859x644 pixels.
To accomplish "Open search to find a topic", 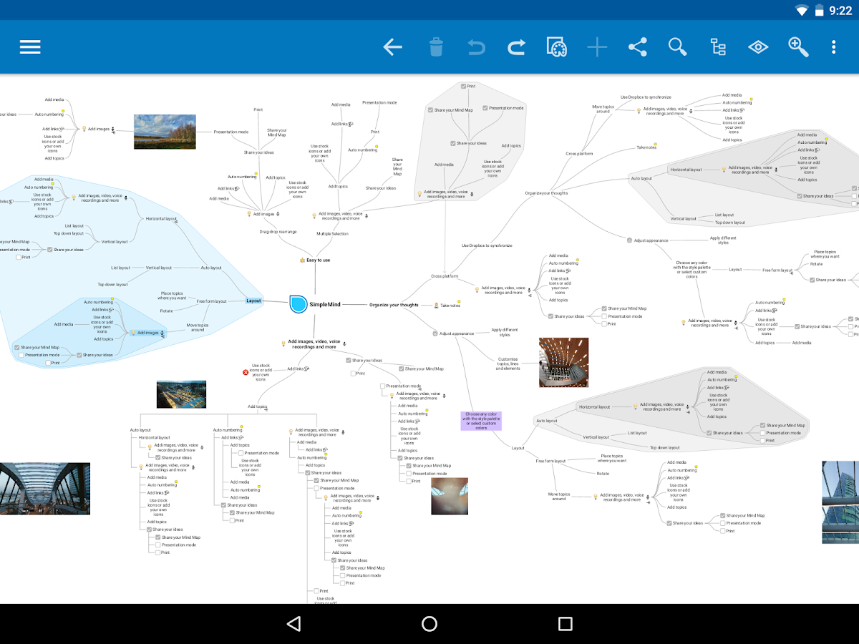I will click(x=677, y=47).
